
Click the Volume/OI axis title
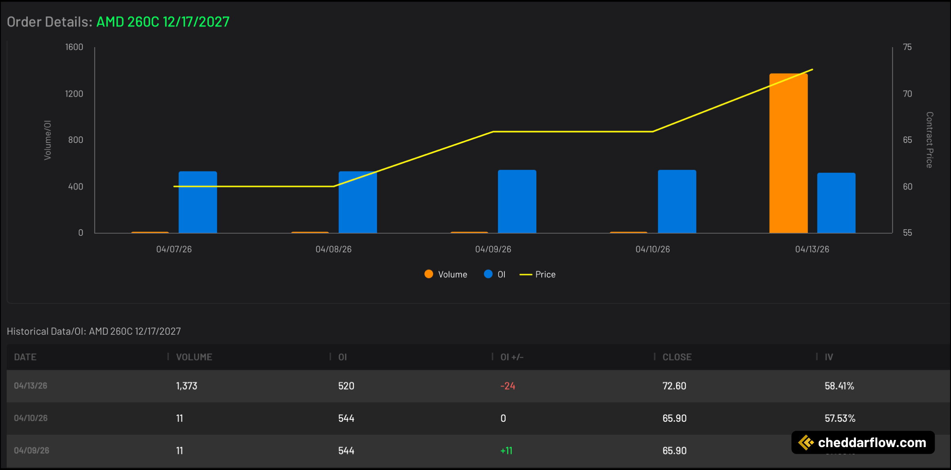48,140
